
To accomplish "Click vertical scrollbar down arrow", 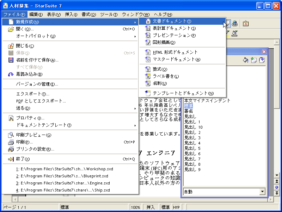I will click(277, 175).
